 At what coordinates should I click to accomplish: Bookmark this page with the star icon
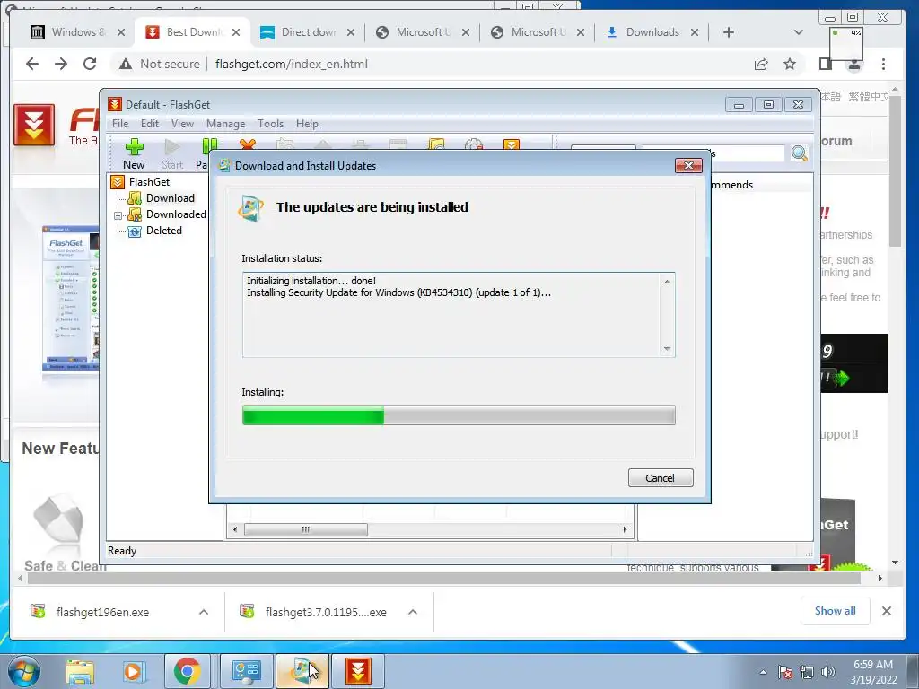pyautogui.click(x=790, y=64)
